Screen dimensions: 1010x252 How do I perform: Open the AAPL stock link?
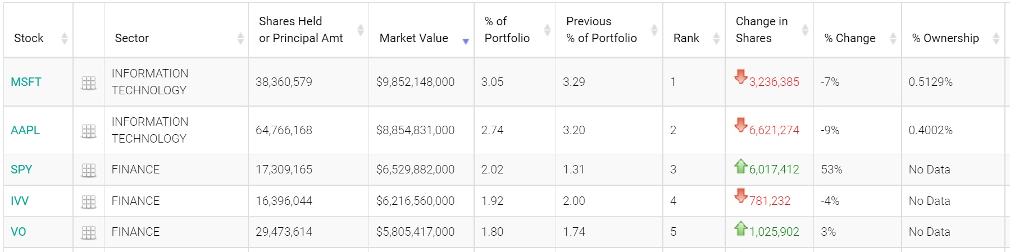[x=25, y=130]
